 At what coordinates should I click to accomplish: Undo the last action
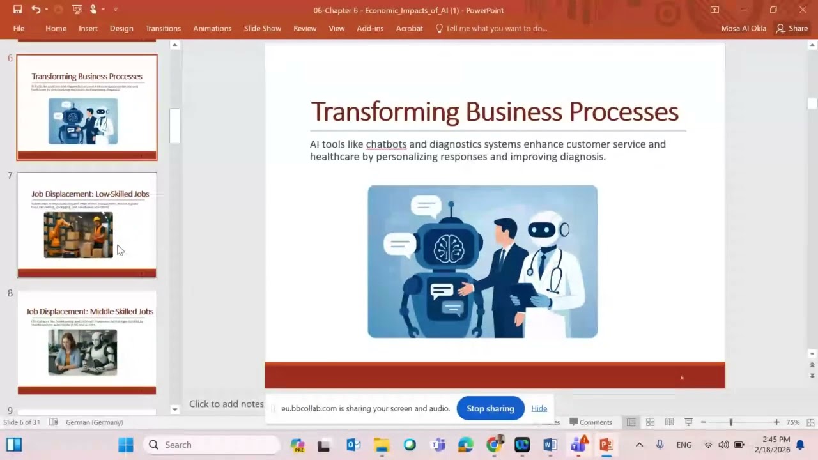36,10
